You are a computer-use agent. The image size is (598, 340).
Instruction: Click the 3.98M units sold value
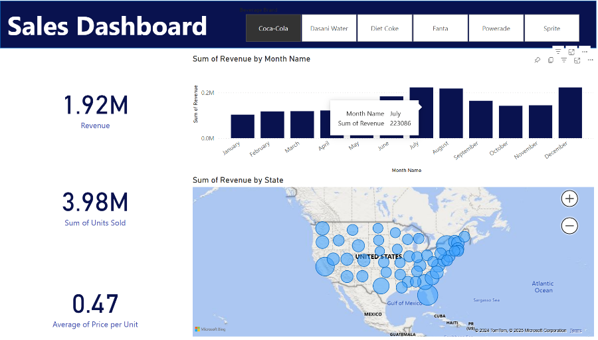[x=95, y=202]
